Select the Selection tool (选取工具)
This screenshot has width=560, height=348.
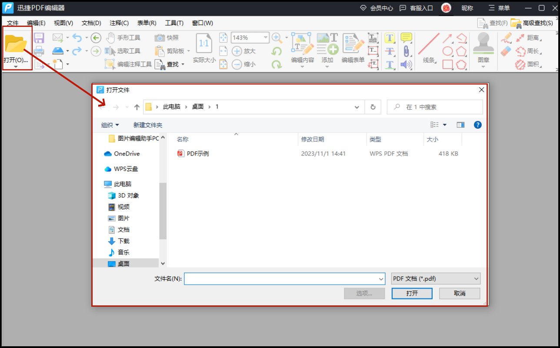tap(123, 51)
